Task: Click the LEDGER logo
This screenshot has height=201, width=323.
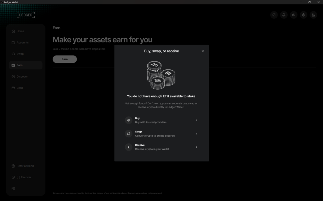Action: point(26,15)
